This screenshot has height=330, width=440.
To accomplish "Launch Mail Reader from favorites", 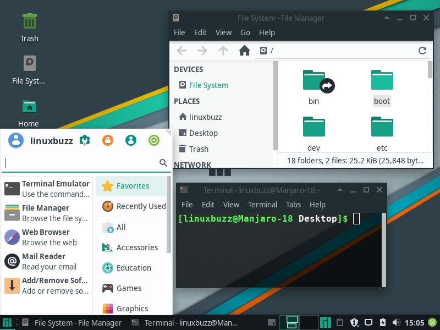I will [47, 261].
